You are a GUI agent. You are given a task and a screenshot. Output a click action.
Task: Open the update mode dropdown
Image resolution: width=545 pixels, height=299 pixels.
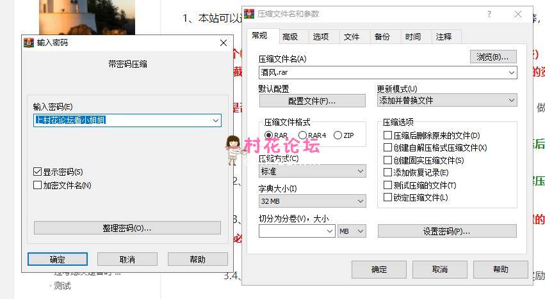(x=511, y=100)
